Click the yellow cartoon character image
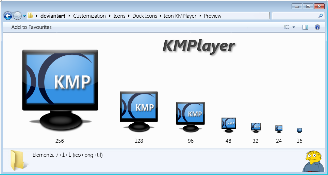This screenshot has height=175, width=328. pyautogui.click(x=313, y=161)
